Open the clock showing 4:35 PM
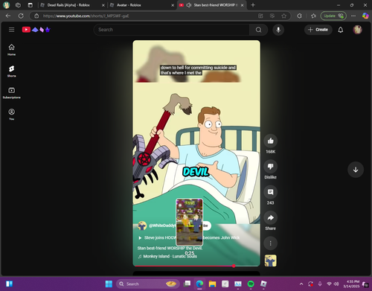The image size is (372, 291). pos(351,284)
